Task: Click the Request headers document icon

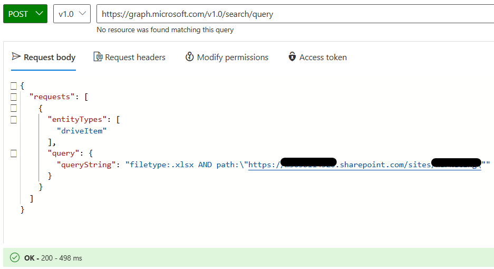Action: pyautogui.click(x=98, y=57)
